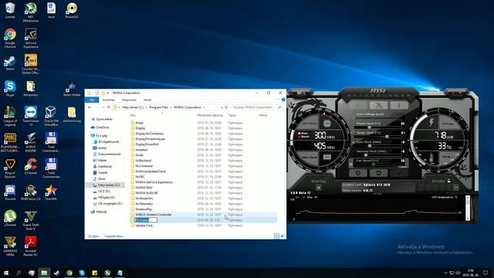Select the Update Core folder
This screenshot has height=278, width=494.
144,225
